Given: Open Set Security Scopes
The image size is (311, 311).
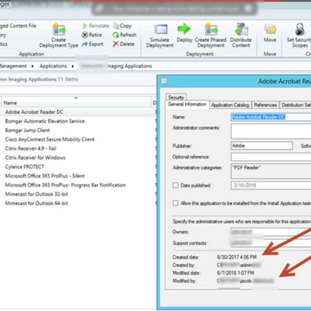Looking at the screenshot, I should coord(299,36).
